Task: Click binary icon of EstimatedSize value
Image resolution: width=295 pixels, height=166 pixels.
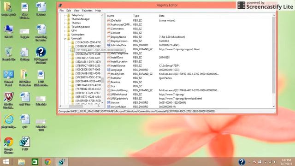Action: pos(109,45)
